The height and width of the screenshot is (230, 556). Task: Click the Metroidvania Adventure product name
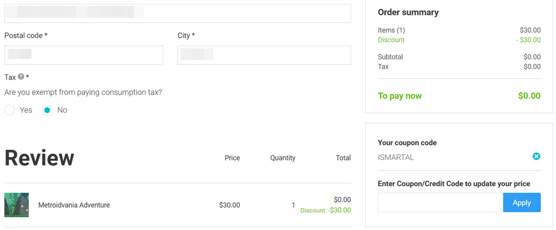[74, 205]
